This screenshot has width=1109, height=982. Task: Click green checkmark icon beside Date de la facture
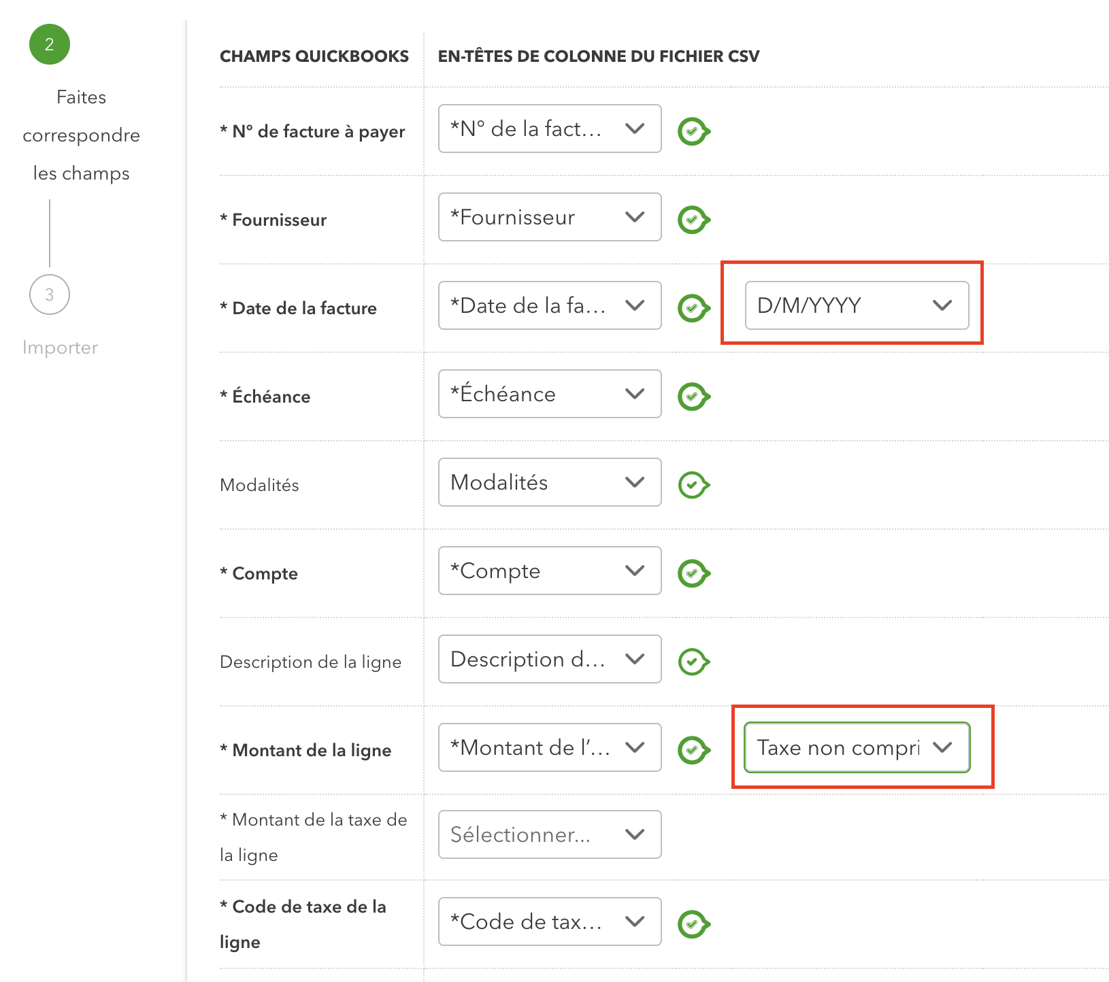pos(693,308)
